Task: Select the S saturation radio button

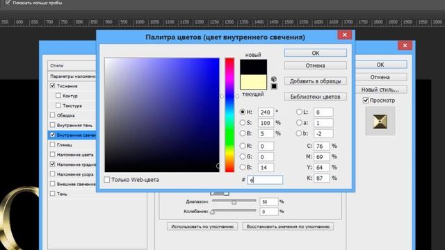Action: (243, 123)
